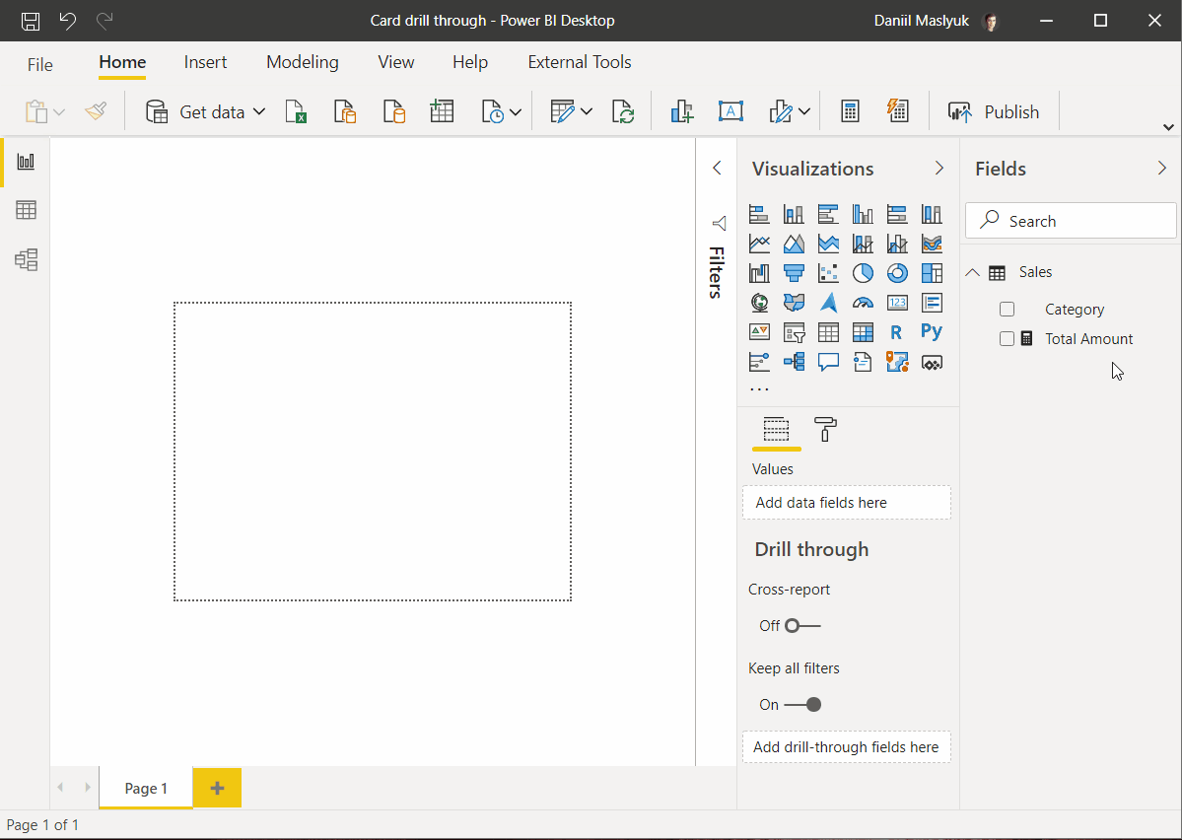
Task: Create a quick measure
Action: pyautogui.click(x=898, y=111)
